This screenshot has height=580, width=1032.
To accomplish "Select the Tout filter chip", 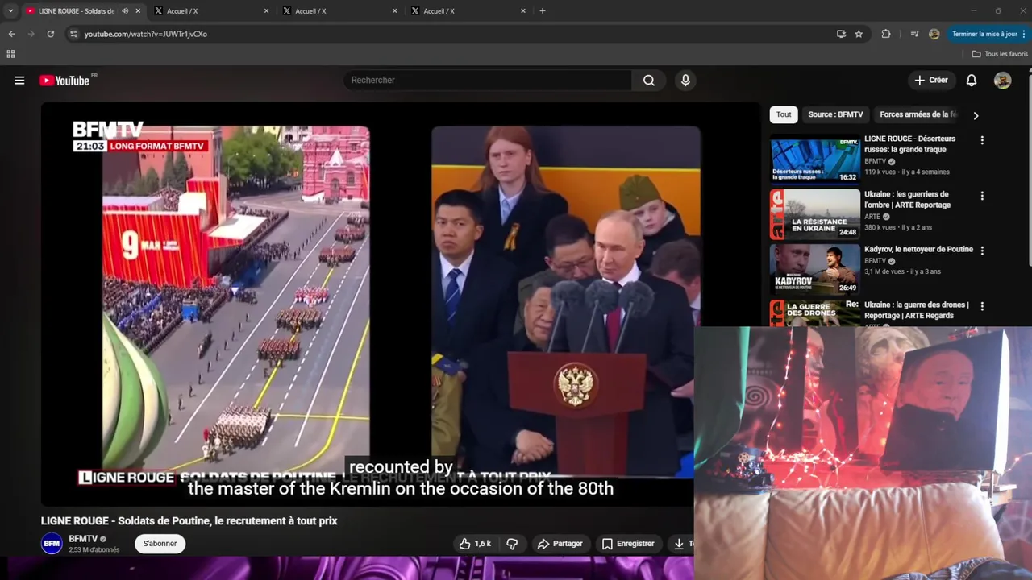I will coord(784,114).
